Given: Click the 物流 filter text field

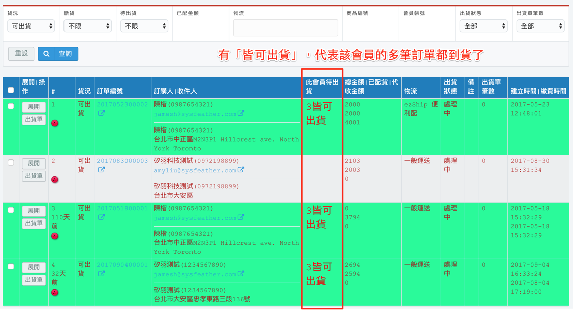Looking at the screenshot, I should click(x=285, y=28).
